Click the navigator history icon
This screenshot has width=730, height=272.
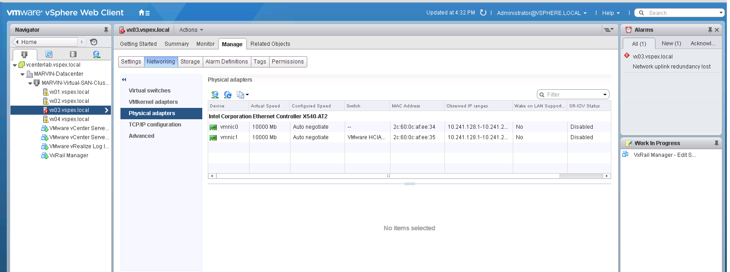point(94,42)
